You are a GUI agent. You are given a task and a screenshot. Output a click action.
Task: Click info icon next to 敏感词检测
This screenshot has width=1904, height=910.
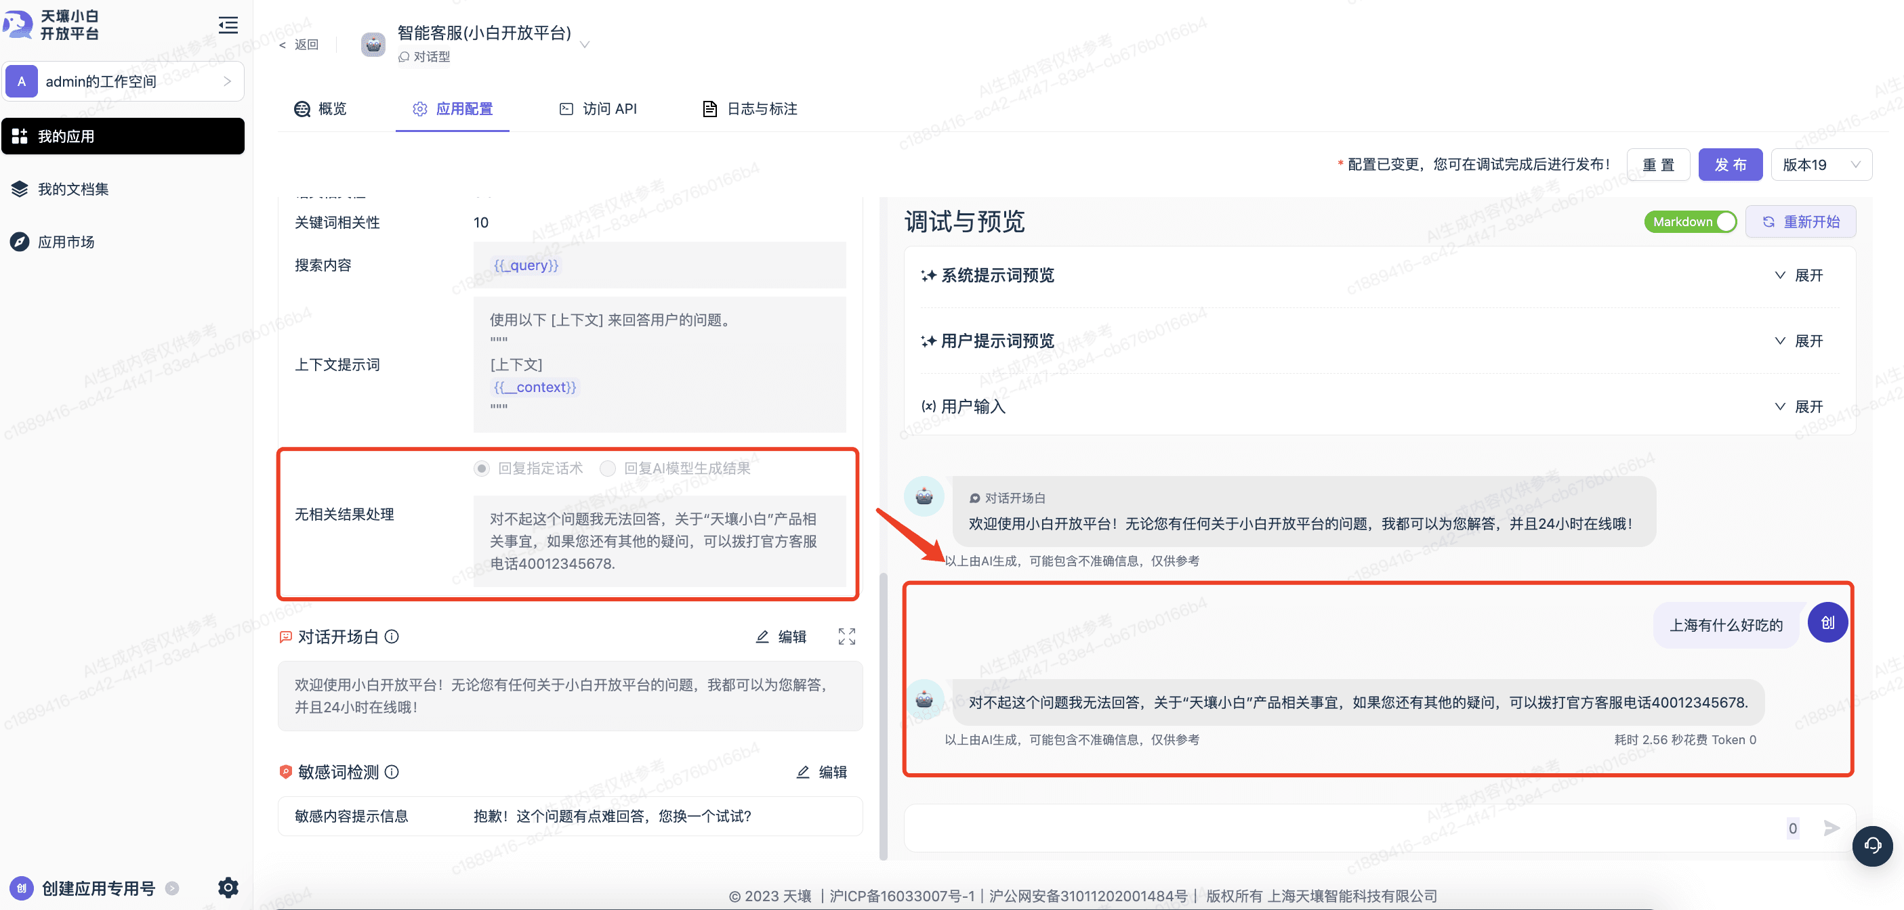392,771
